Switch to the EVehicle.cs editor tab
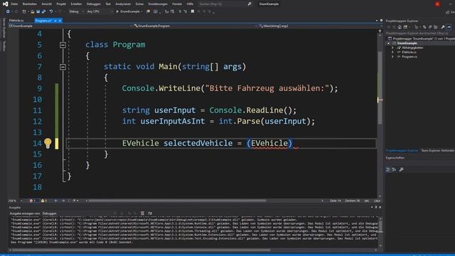This screenshot has width=455, height=256. click(16, 21)
